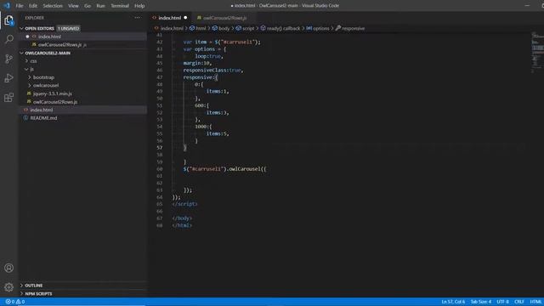
Task: Click the body breadcrumb segment
Action: (x=221, y=28)
